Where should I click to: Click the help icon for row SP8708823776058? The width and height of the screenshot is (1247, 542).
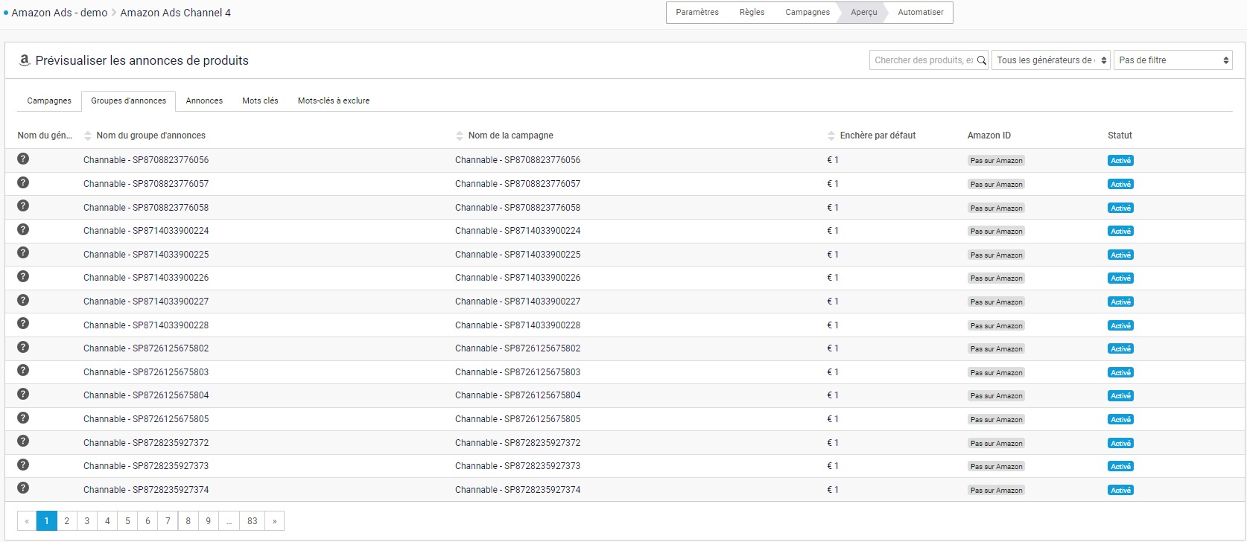[23, 205]
